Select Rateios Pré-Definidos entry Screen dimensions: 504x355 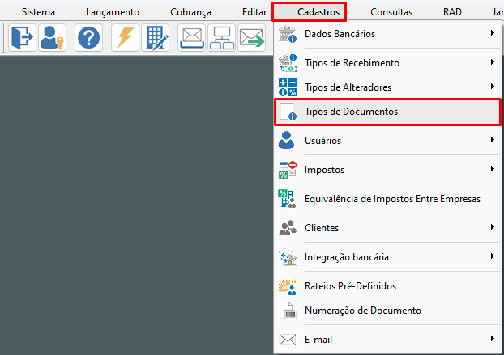click(x=387, y=286)
